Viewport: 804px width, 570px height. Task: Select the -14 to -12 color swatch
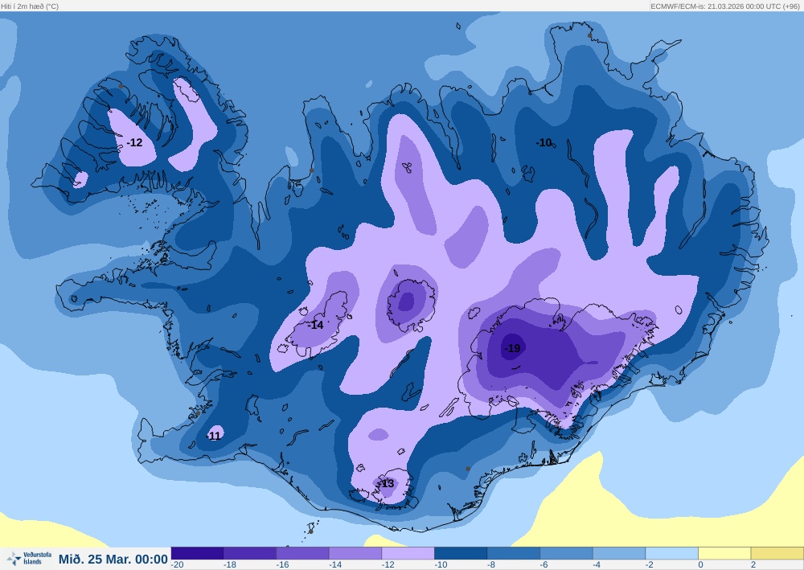pyautogui.click(x=355, y=553)
